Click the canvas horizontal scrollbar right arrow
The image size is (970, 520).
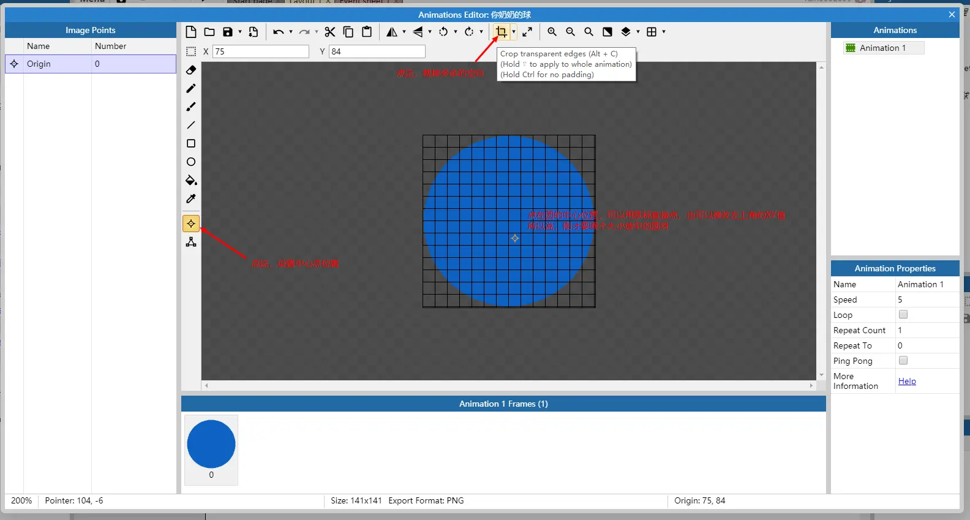pos(811,386)
